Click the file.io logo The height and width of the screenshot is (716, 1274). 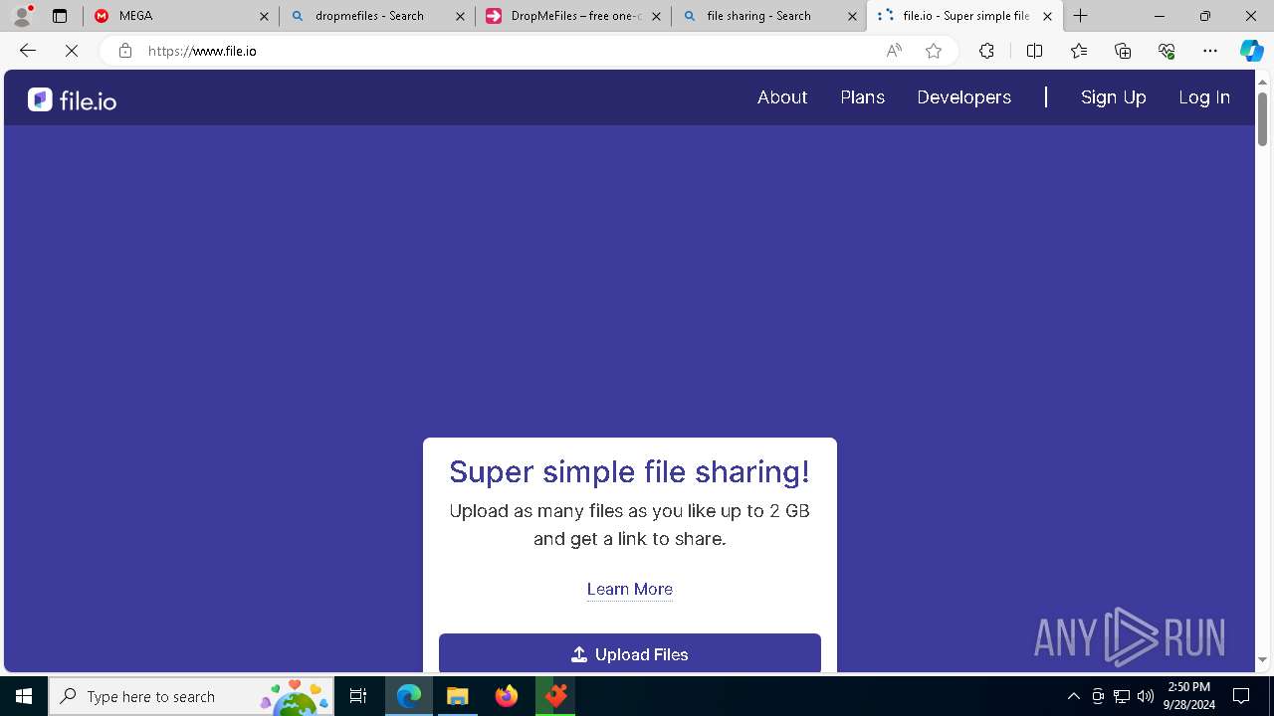72,99
